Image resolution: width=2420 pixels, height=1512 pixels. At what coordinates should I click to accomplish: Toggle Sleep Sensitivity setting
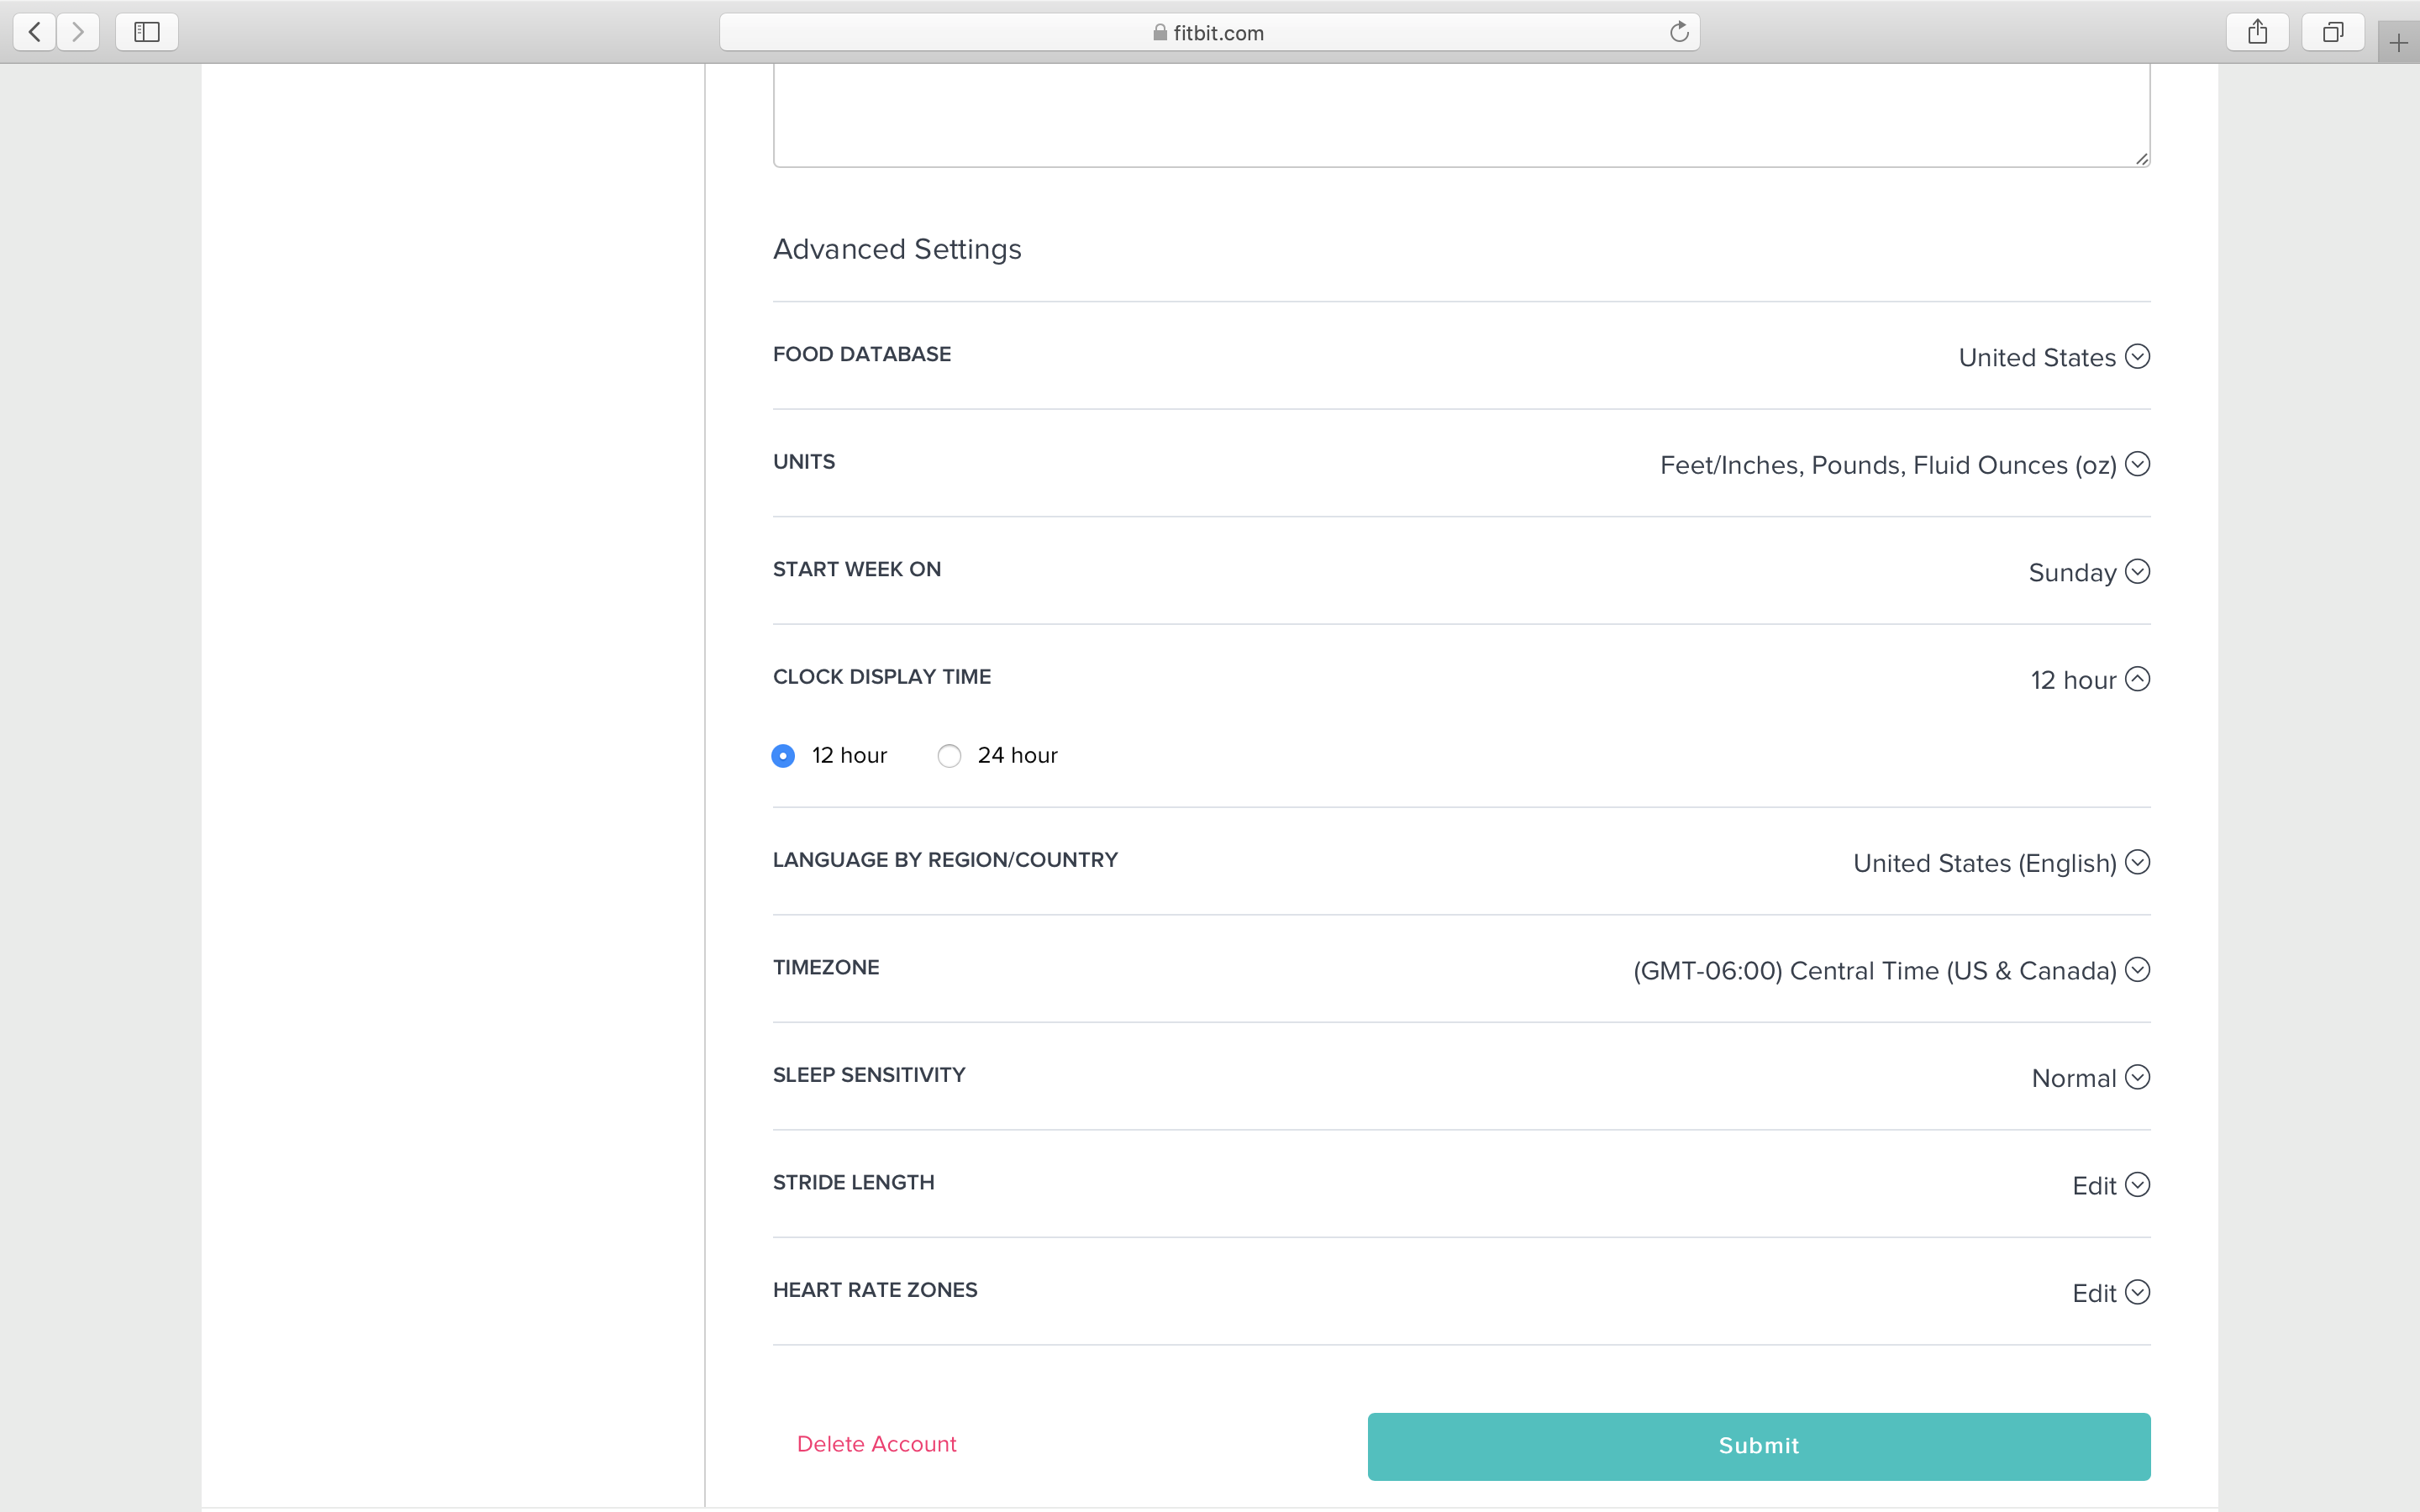(x=2138, y=1077)
